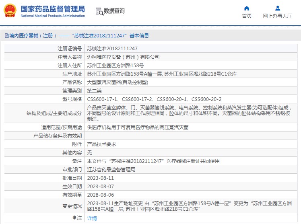Click the 生产地址 label

[72, 74]
